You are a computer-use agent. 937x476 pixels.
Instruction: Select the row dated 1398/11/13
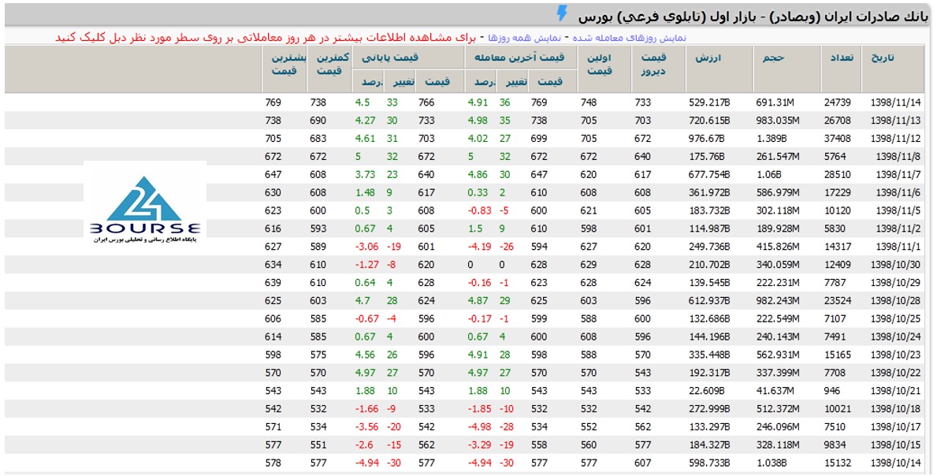tap(466, 120)
